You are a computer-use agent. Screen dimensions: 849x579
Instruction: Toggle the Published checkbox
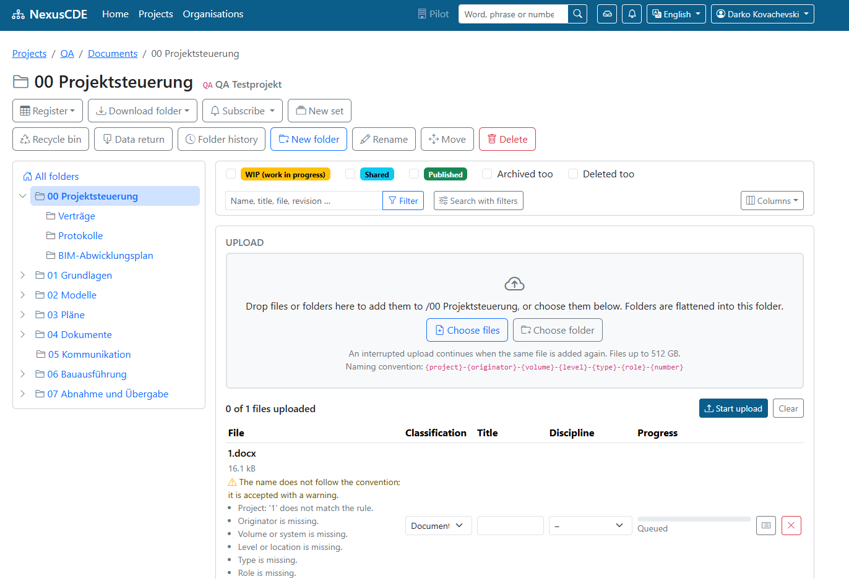414,174
